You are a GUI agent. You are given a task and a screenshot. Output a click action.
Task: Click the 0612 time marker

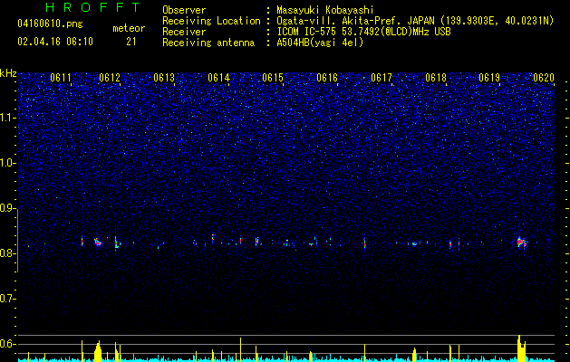coord(110,78)
